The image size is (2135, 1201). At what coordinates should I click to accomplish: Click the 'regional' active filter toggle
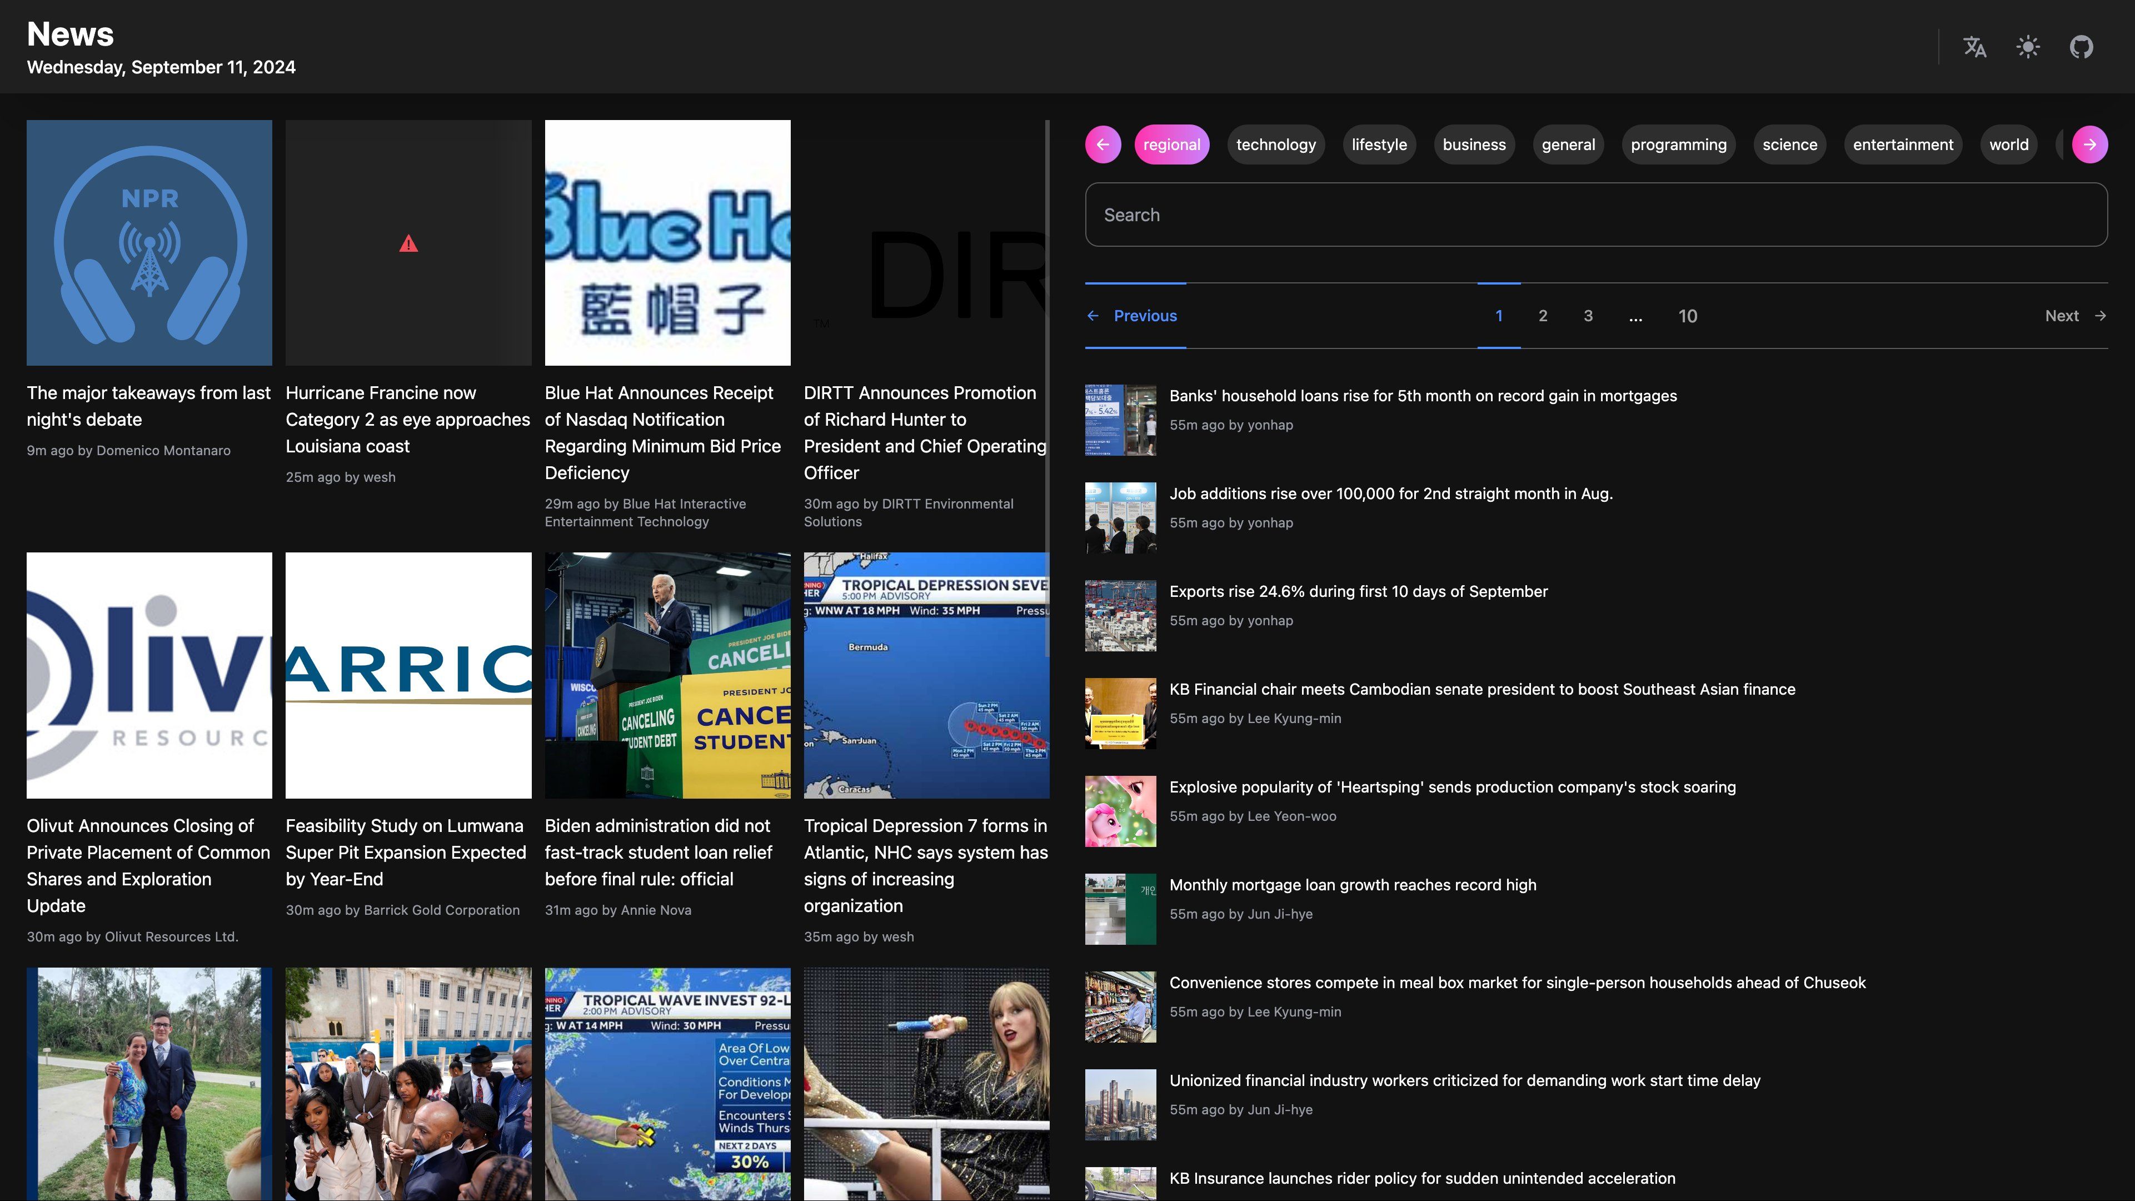[x=1171, y=144]
